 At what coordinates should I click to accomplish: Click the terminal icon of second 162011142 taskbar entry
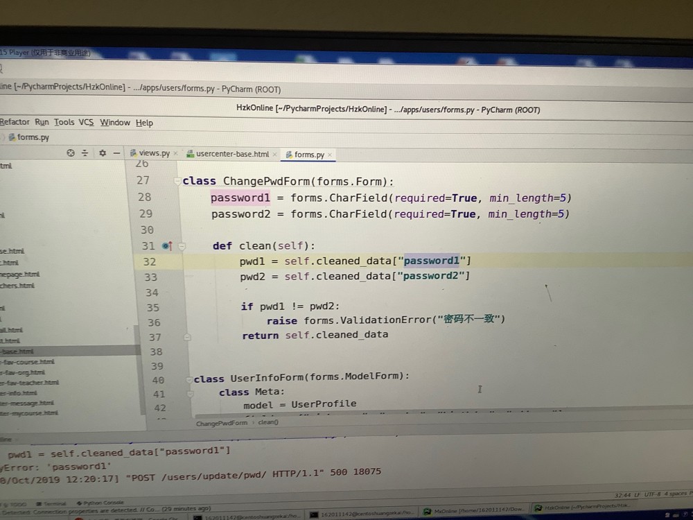[314, 514]
